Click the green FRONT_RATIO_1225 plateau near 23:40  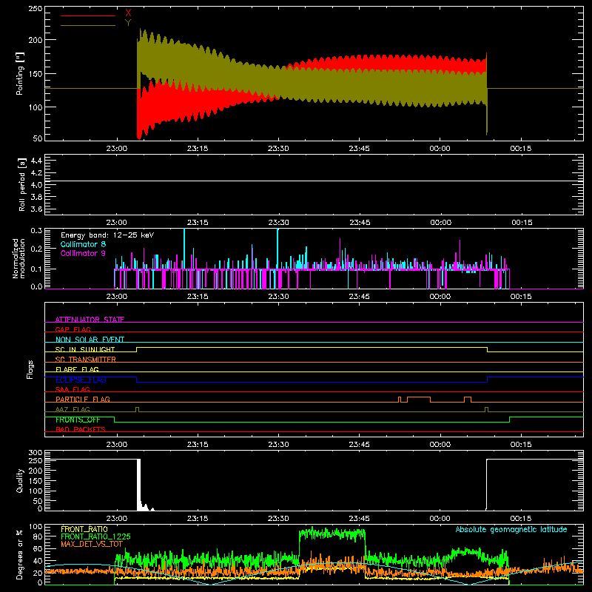[x=332, y=534]
